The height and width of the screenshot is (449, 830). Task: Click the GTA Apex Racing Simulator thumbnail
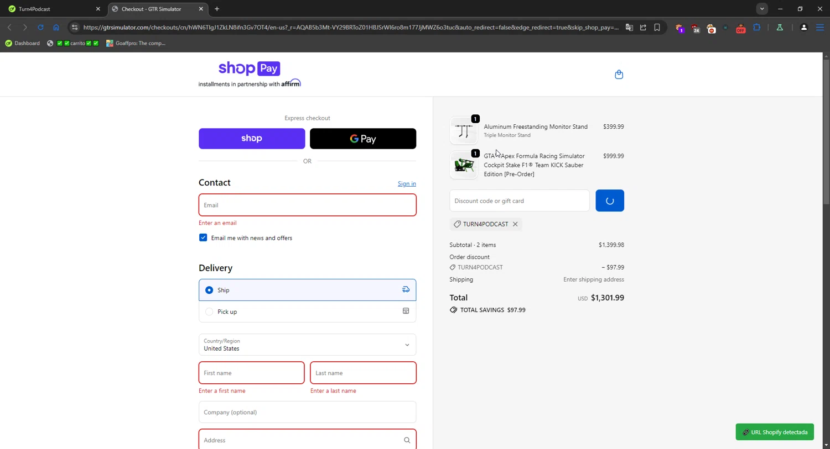(x=464, y=165)
